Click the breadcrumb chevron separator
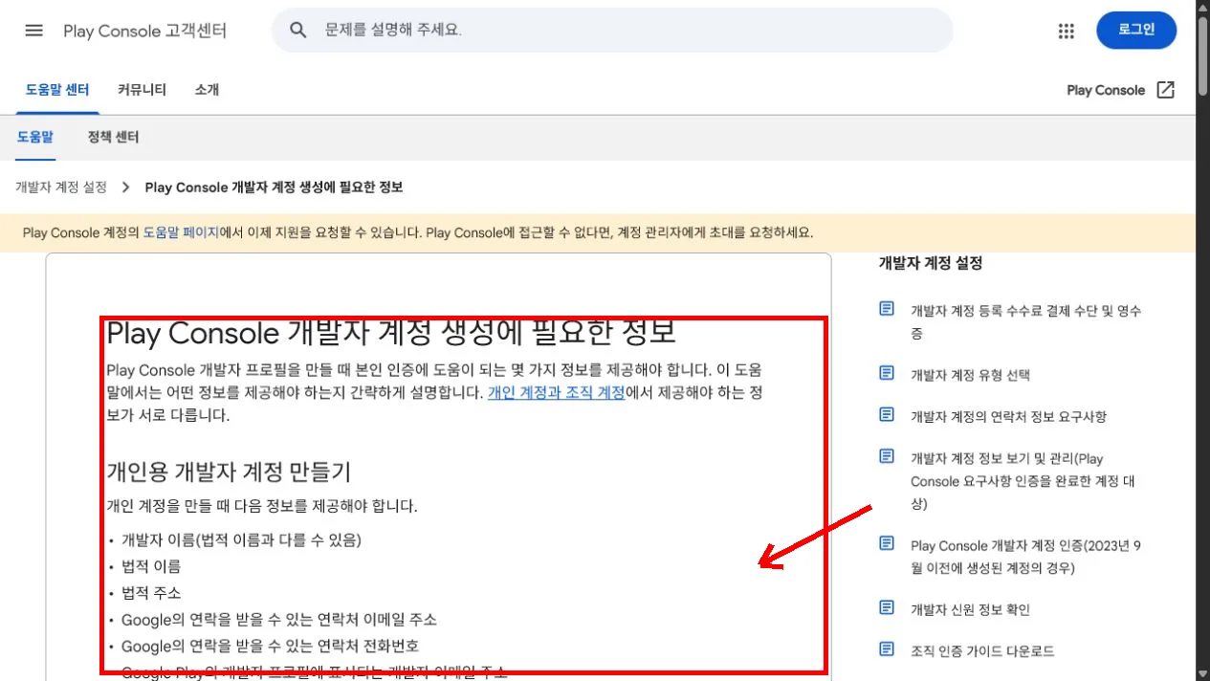The height and width of the screenshot is (681, 1210). [x=125, y=187]
